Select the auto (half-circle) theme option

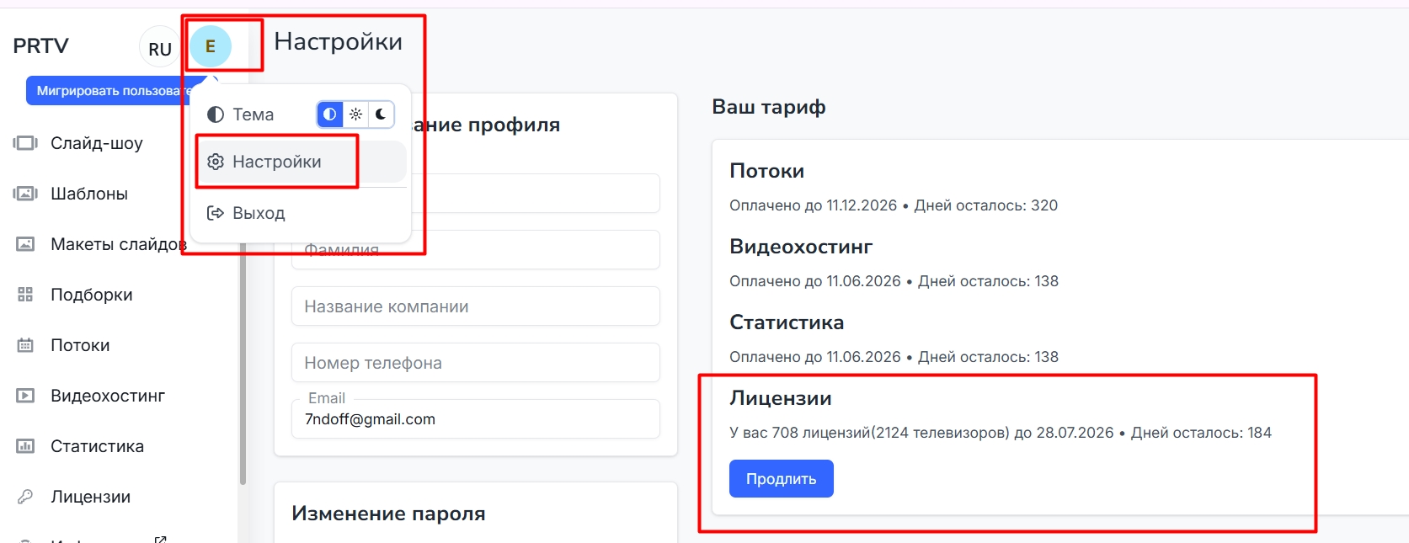(330, 114)
